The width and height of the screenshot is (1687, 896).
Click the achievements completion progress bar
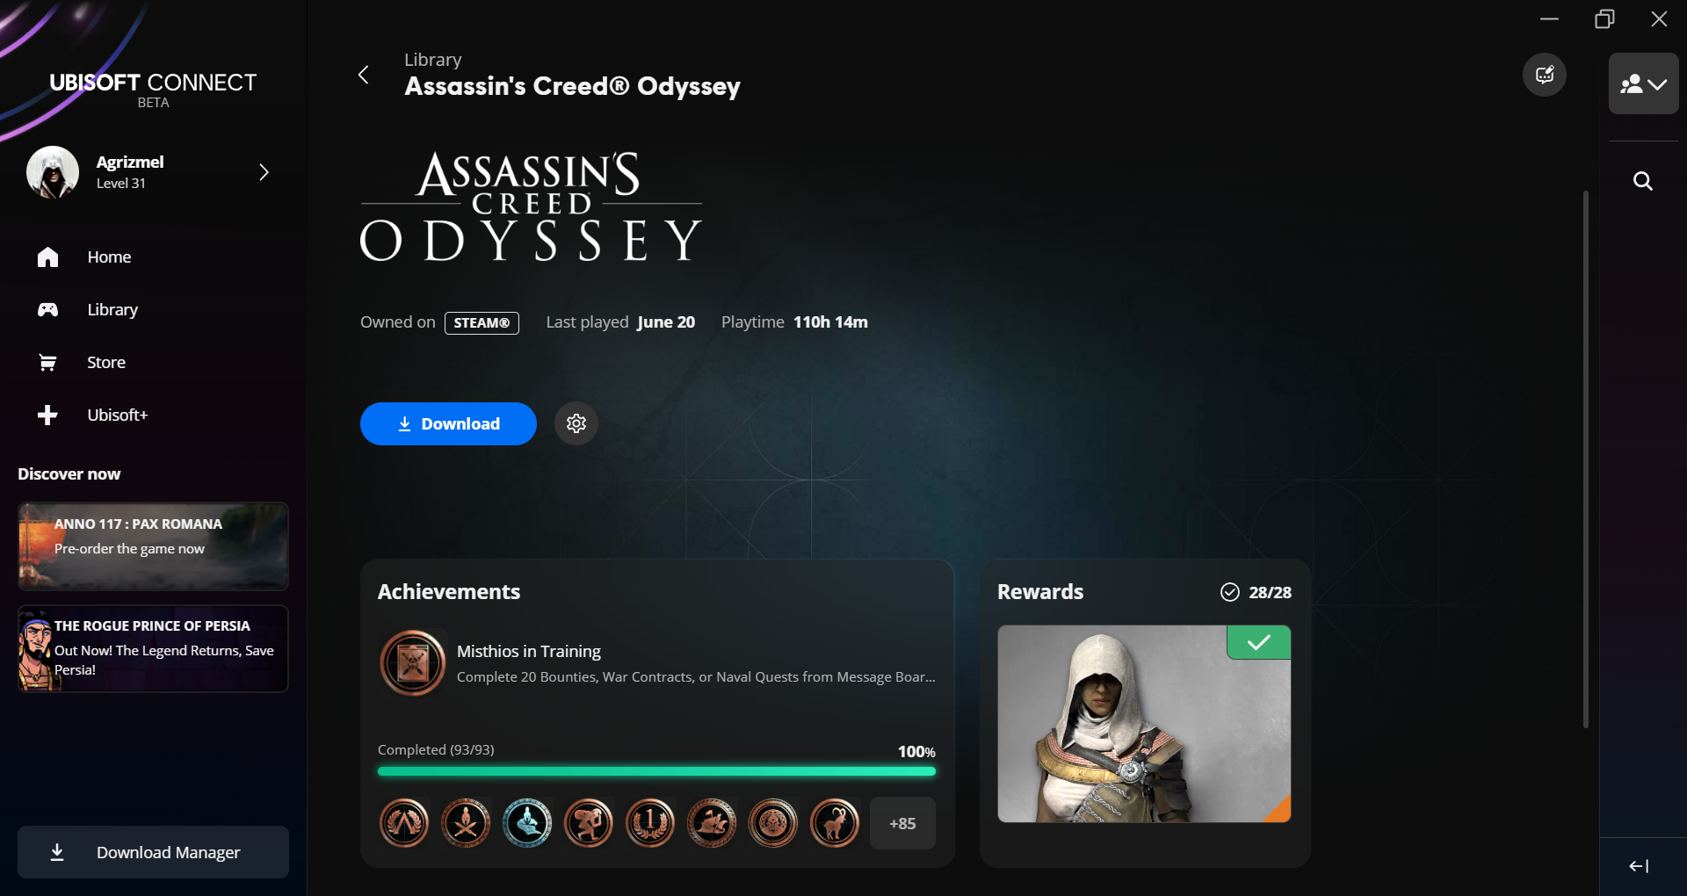point(656,771)
